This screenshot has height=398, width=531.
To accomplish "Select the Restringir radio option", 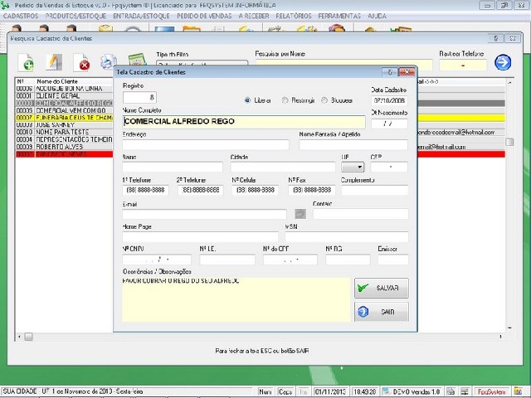I will coord(285,100).
